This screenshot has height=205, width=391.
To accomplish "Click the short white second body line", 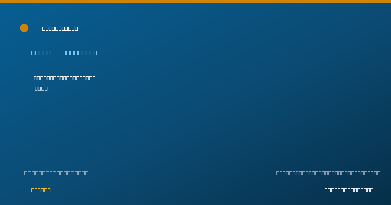I will tap(41, 89).
